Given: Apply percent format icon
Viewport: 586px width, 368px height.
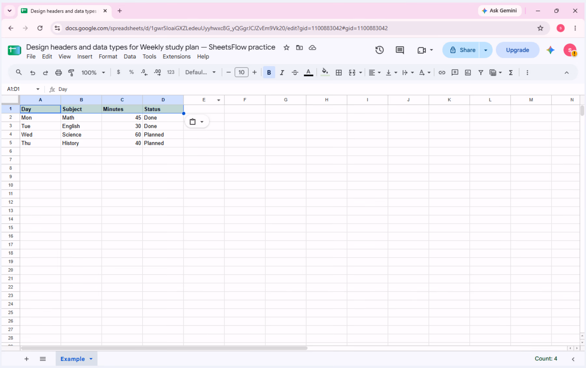Looking at the screenshot, I should click(132, 72).
